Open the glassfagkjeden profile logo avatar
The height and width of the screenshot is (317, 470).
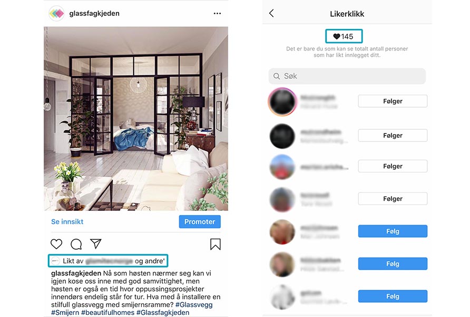(57, 14)
